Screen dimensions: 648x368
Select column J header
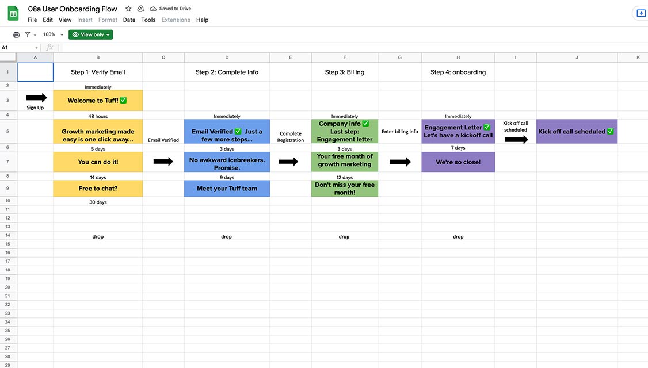(577, 57)
